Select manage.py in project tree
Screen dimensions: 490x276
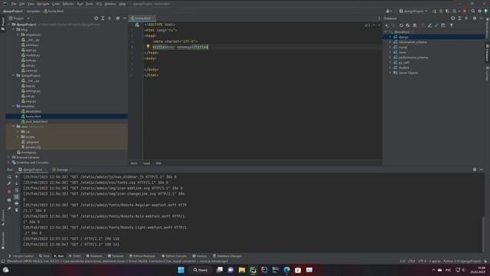[27, 152]
